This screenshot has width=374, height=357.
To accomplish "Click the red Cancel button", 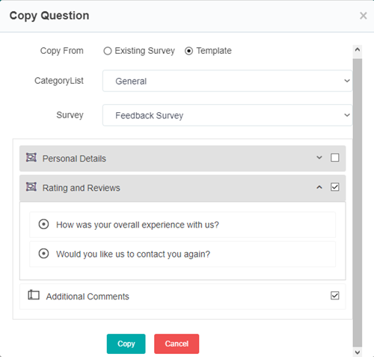I will coord(177,344).
